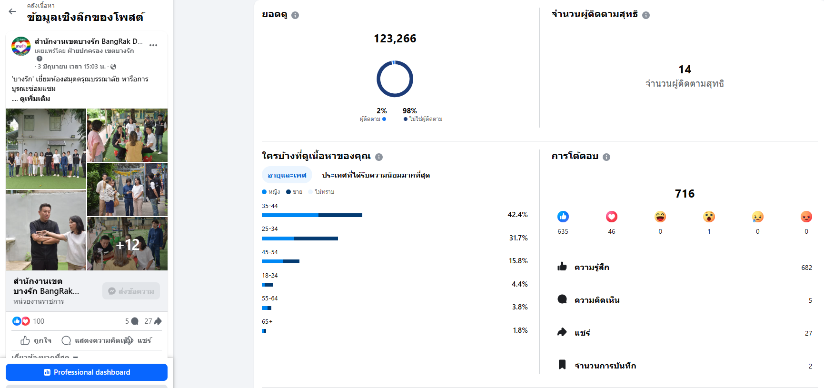Click the back arrow icon
Viewport: 824px width, 388px height.
[x=12, y=11]
